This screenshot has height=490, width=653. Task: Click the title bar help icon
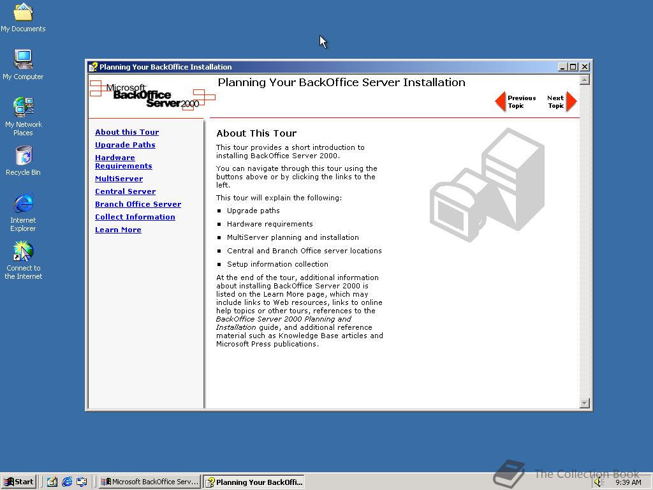tap(93, 67)
